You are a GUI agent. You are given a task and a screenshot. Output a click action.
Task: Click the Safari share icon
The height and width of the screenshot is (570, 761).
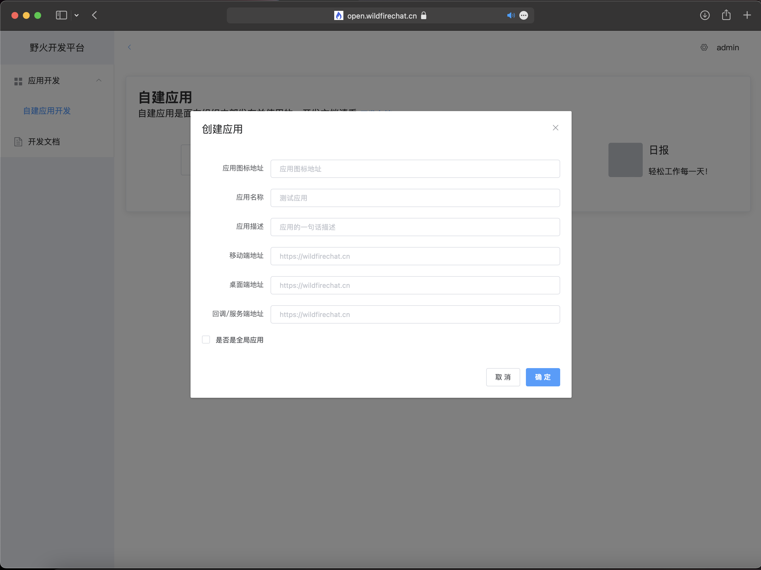726,15
